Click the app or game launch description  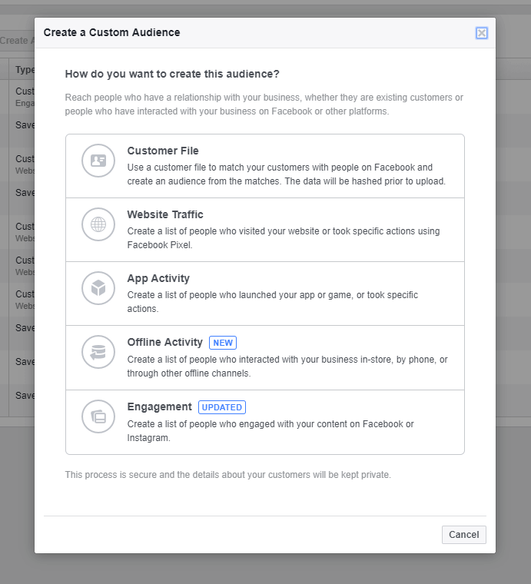coord(273,302)
